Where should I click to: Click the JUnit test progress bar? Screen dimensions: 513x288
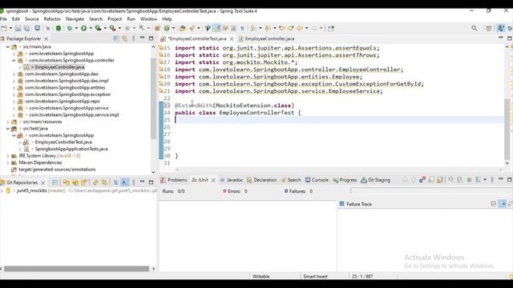click(431, 190)
